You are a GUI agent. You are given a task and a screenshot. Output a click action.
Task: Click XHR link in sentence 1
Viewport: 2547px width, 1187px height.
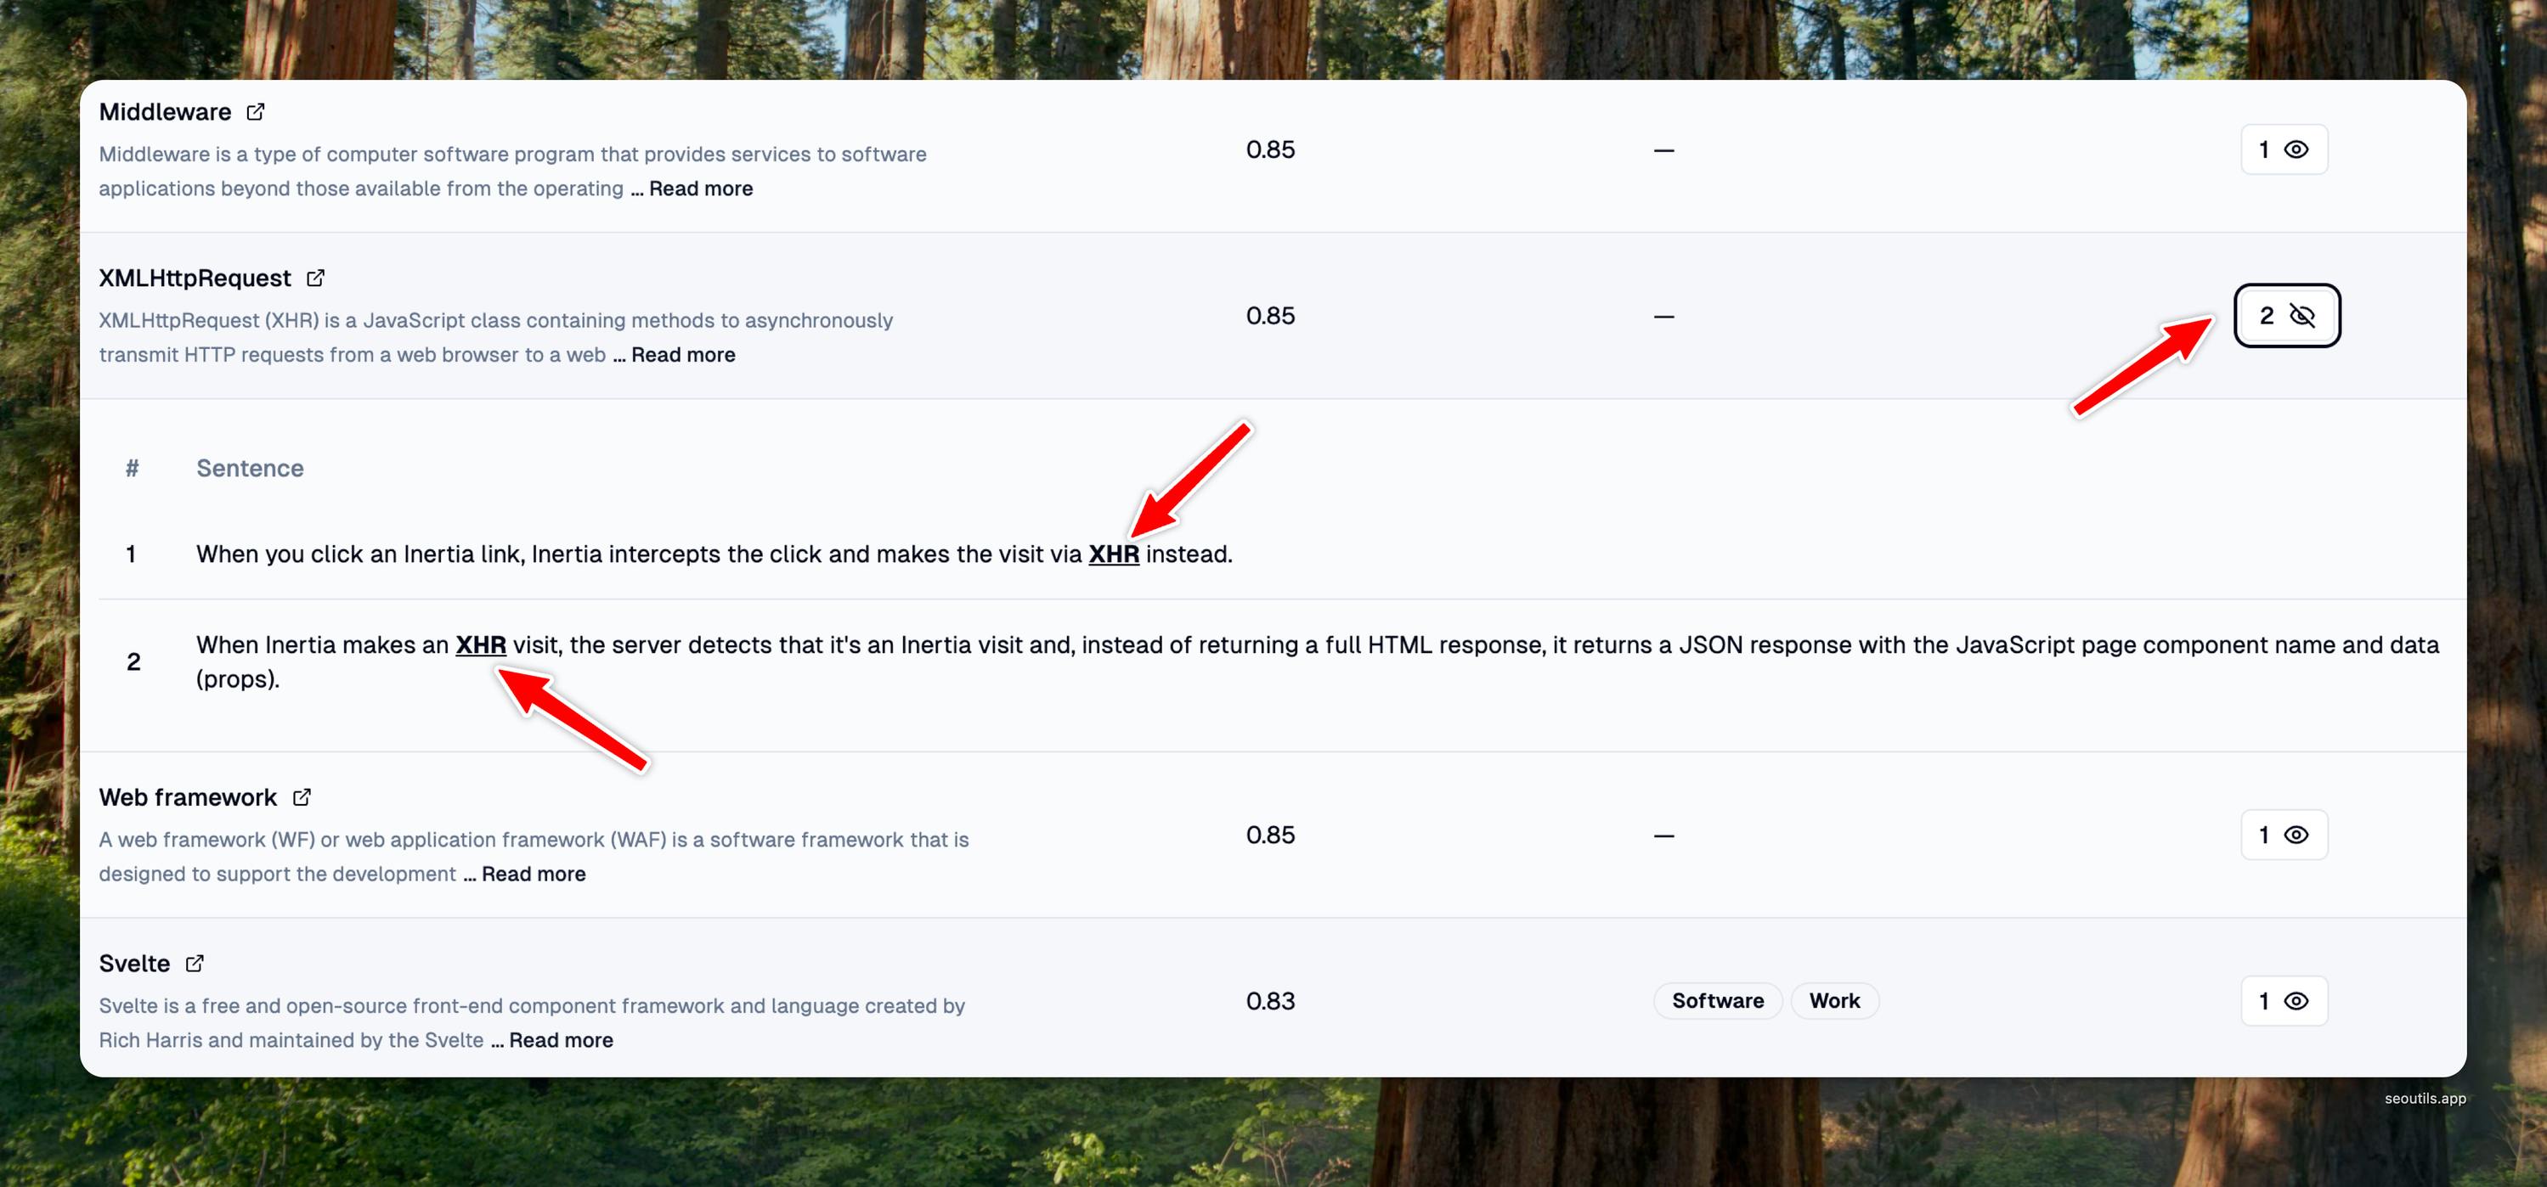[1113, 554]
